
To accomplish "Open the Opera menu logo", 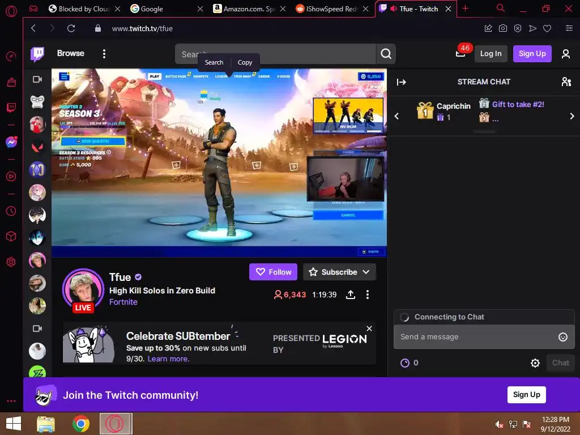I will pyautogui.click(x=11, y=11).
